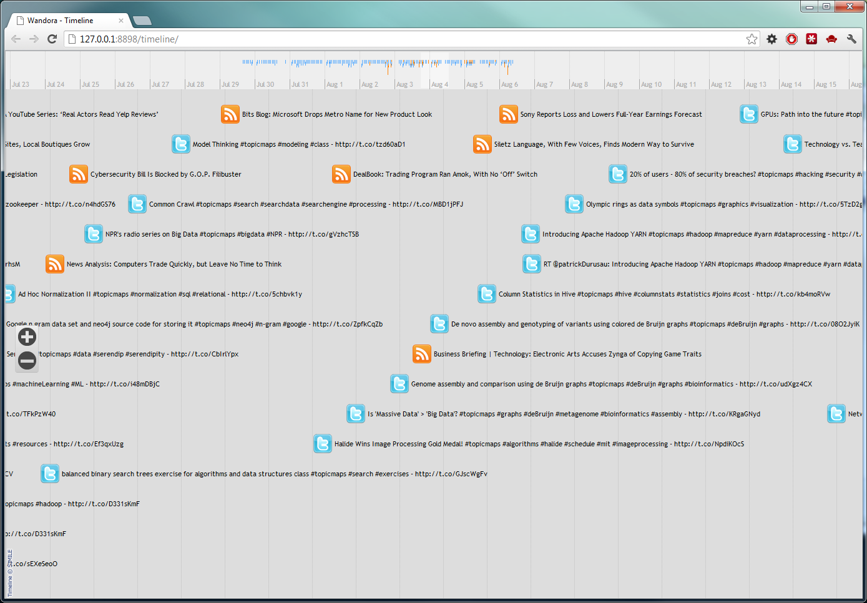Click the Twitter icon beside the Halide tweet
867x603 pixels.
click(x=323, y=444)
